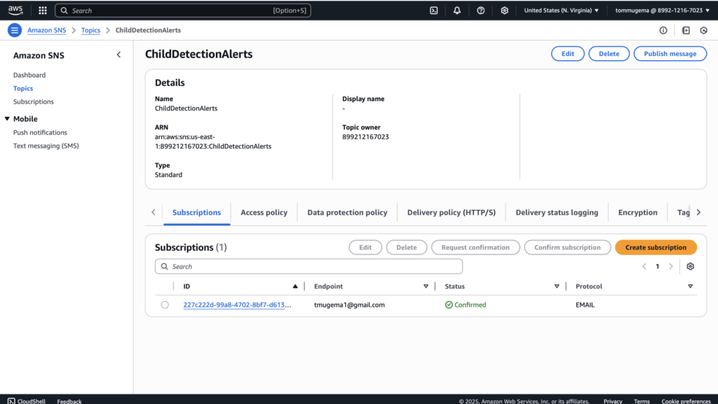Screen dimensions: 718x404
Task: Switch to the Access policy tab
Action: [264, 213]
